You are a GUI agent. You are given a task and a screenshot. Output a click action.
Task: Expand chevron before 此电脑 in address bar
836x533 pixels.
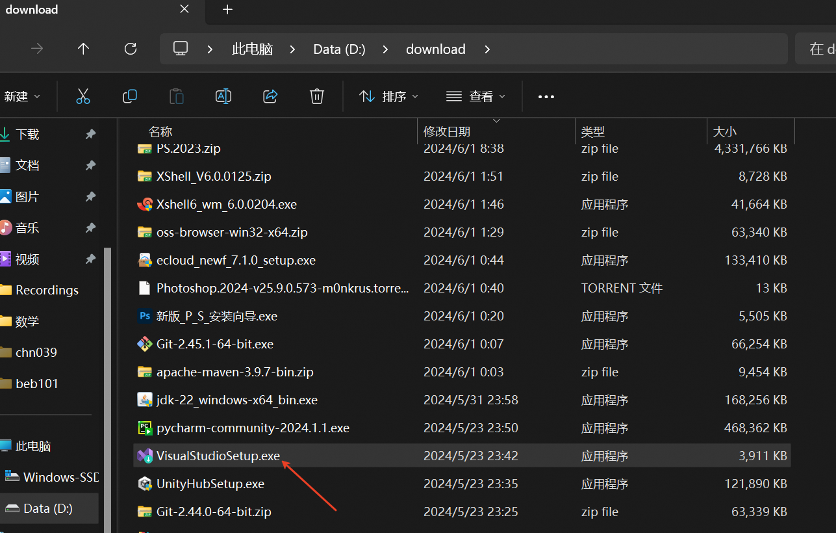point(210,49)
